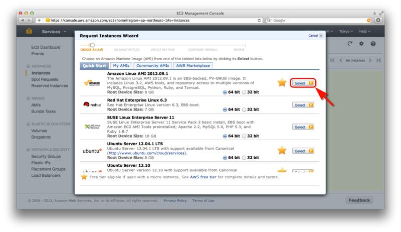Click the add bookmark plus button
Image resolution: width=401 pixels, height=232 pixels.
(39, 20)
